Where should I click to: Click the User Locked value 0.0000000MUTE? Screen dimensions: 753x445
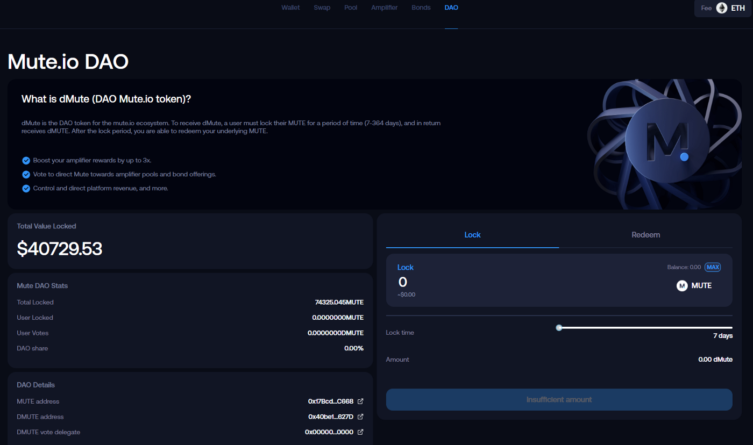338,318
